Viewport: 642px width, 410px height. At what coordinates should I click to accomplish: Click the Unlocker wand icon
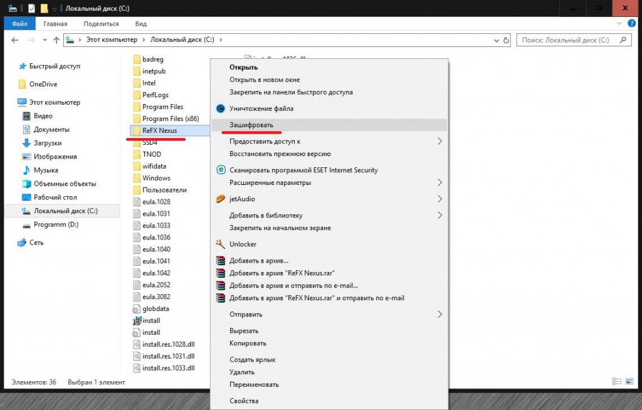pyautogui.click(x=220, y=244)
